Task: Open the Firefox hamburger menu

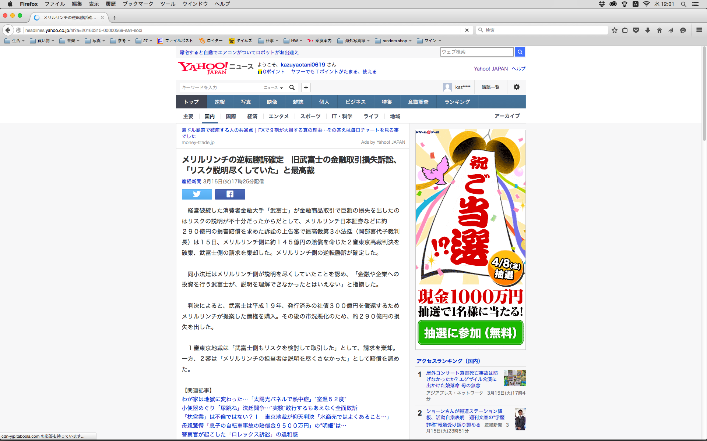Action: (x=699, y=30)
